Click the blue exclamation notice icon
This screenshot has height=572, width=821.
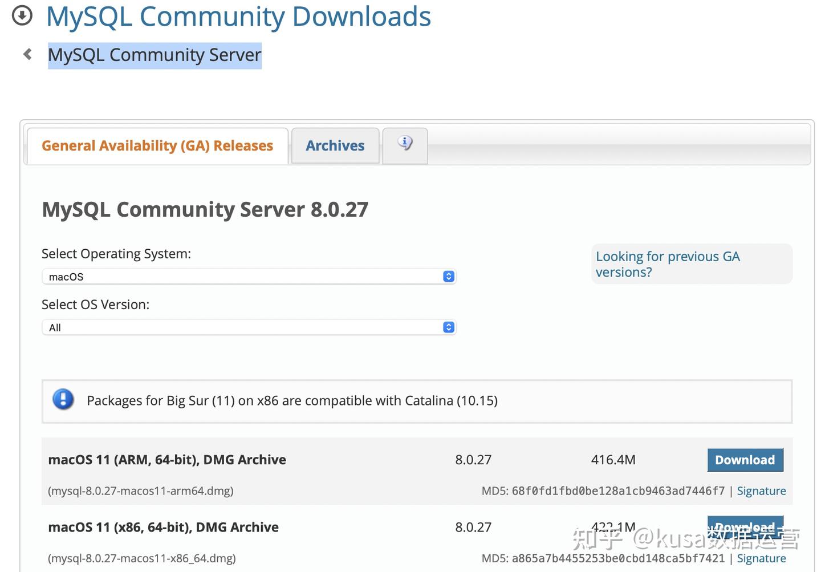click(x=63, y=400)
